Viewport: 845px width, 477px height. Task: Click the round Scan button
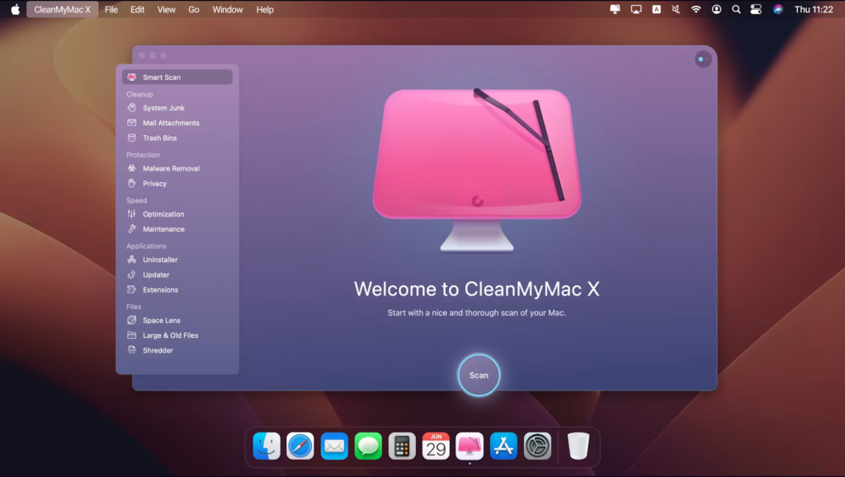pos(479,375)
